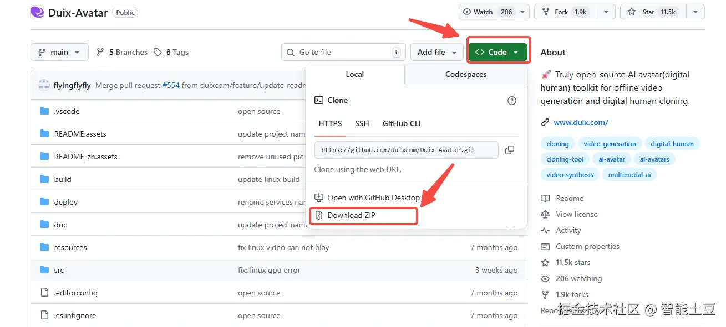
Task: Click the video-synthesis topic tag
Action: click(x=570, y=175)
